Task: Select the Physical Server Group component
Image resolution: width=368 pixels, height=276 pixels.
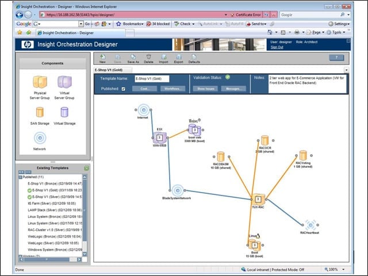Action: coord(40,87)
